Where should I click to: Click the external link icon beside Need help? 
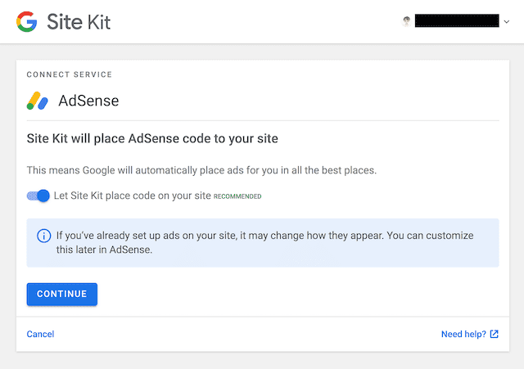coord(494,334)
